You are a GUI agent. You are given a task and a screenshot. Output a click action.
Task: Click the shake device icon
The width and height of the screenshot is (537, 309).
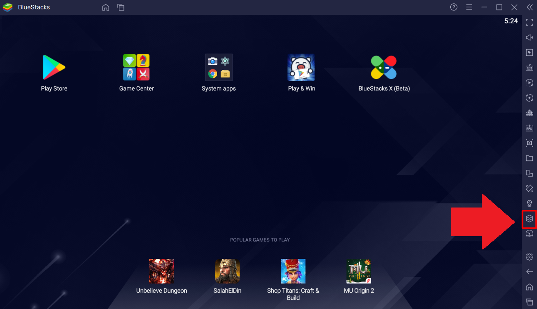529,188
